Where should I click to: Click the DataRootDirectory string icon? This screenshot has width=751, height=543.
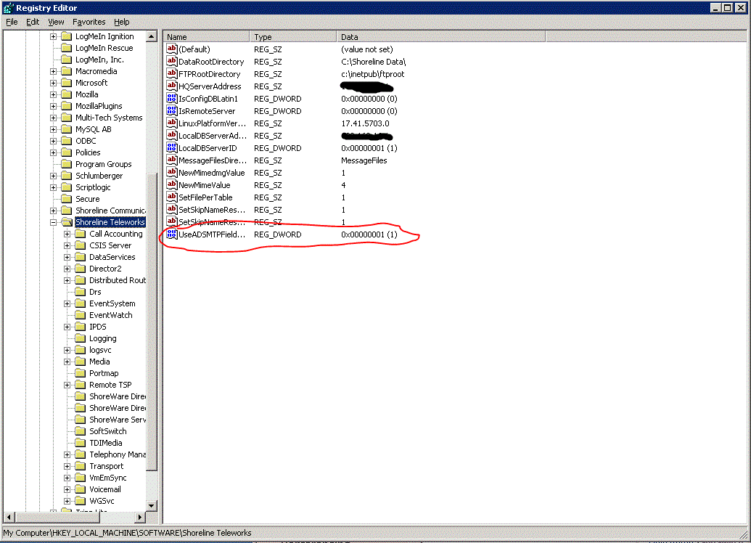[x=171, y=62]
